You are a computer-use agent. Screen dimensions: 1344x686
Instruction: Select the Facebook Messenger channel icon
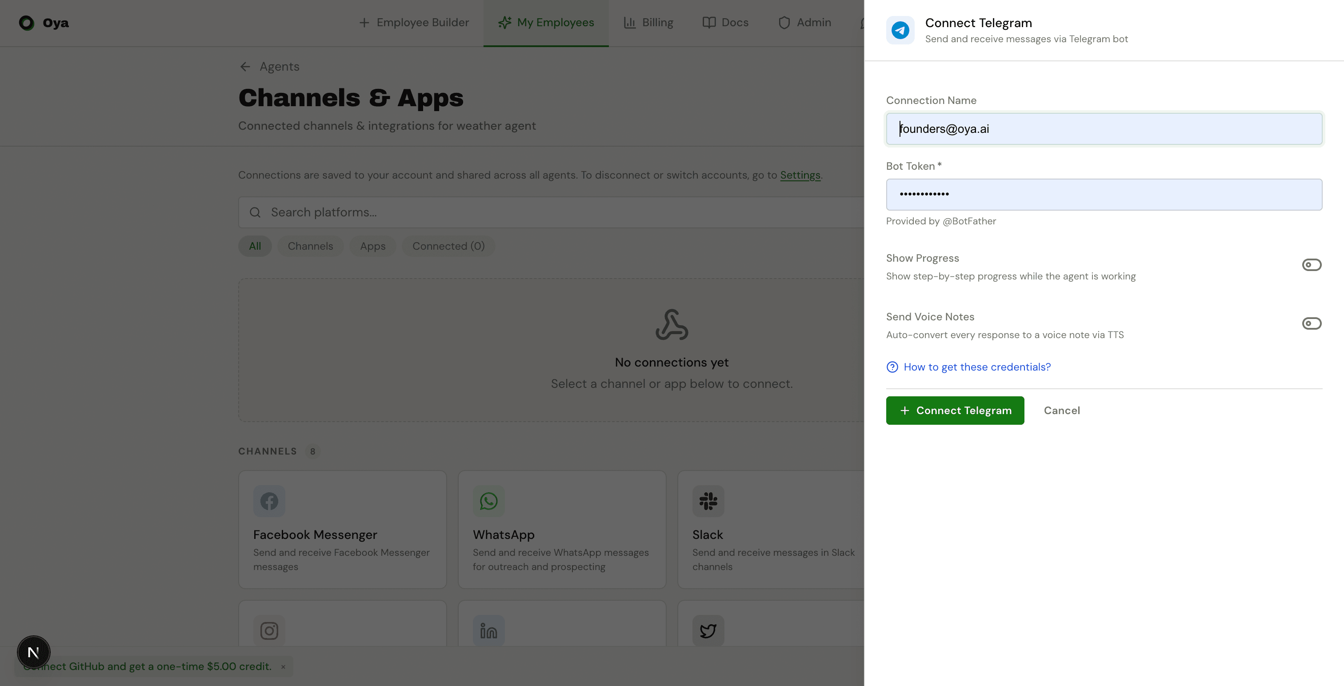(x=269, y=501)
